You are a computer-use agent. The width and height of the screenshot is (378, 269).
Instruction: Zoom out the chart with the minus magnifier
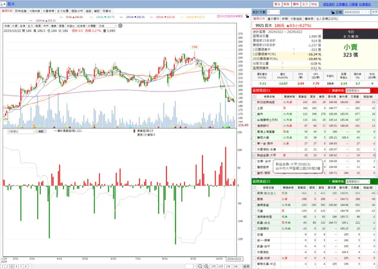[x=200, y=266]
